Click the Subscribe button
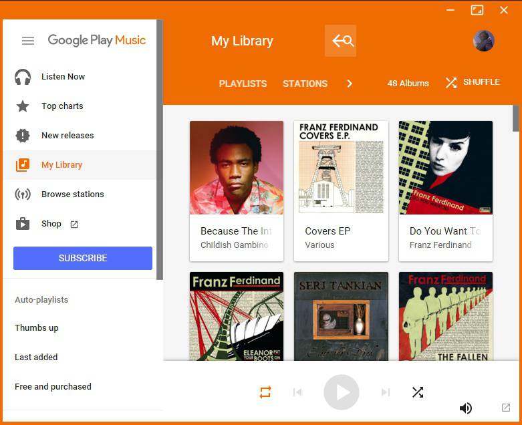 83,258
